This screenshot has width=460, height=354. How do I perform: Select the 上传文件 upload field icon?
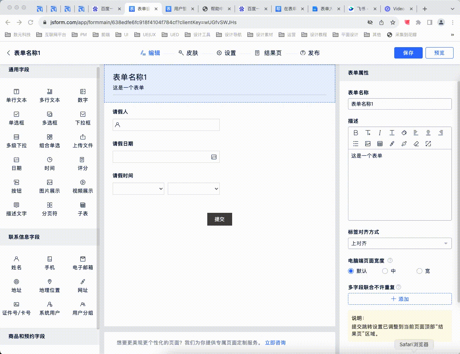[83, 137]
